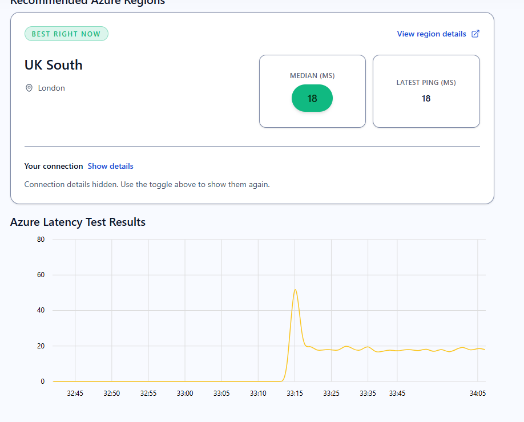This screenshot has height=422, width=524.
Task: Click the Your connection label
Action: 54,166
